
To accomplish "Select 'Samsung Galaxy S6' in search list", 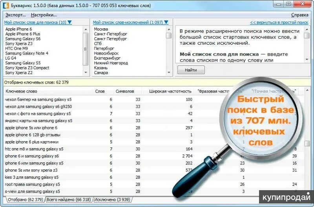I will click(x=23, y=39).
